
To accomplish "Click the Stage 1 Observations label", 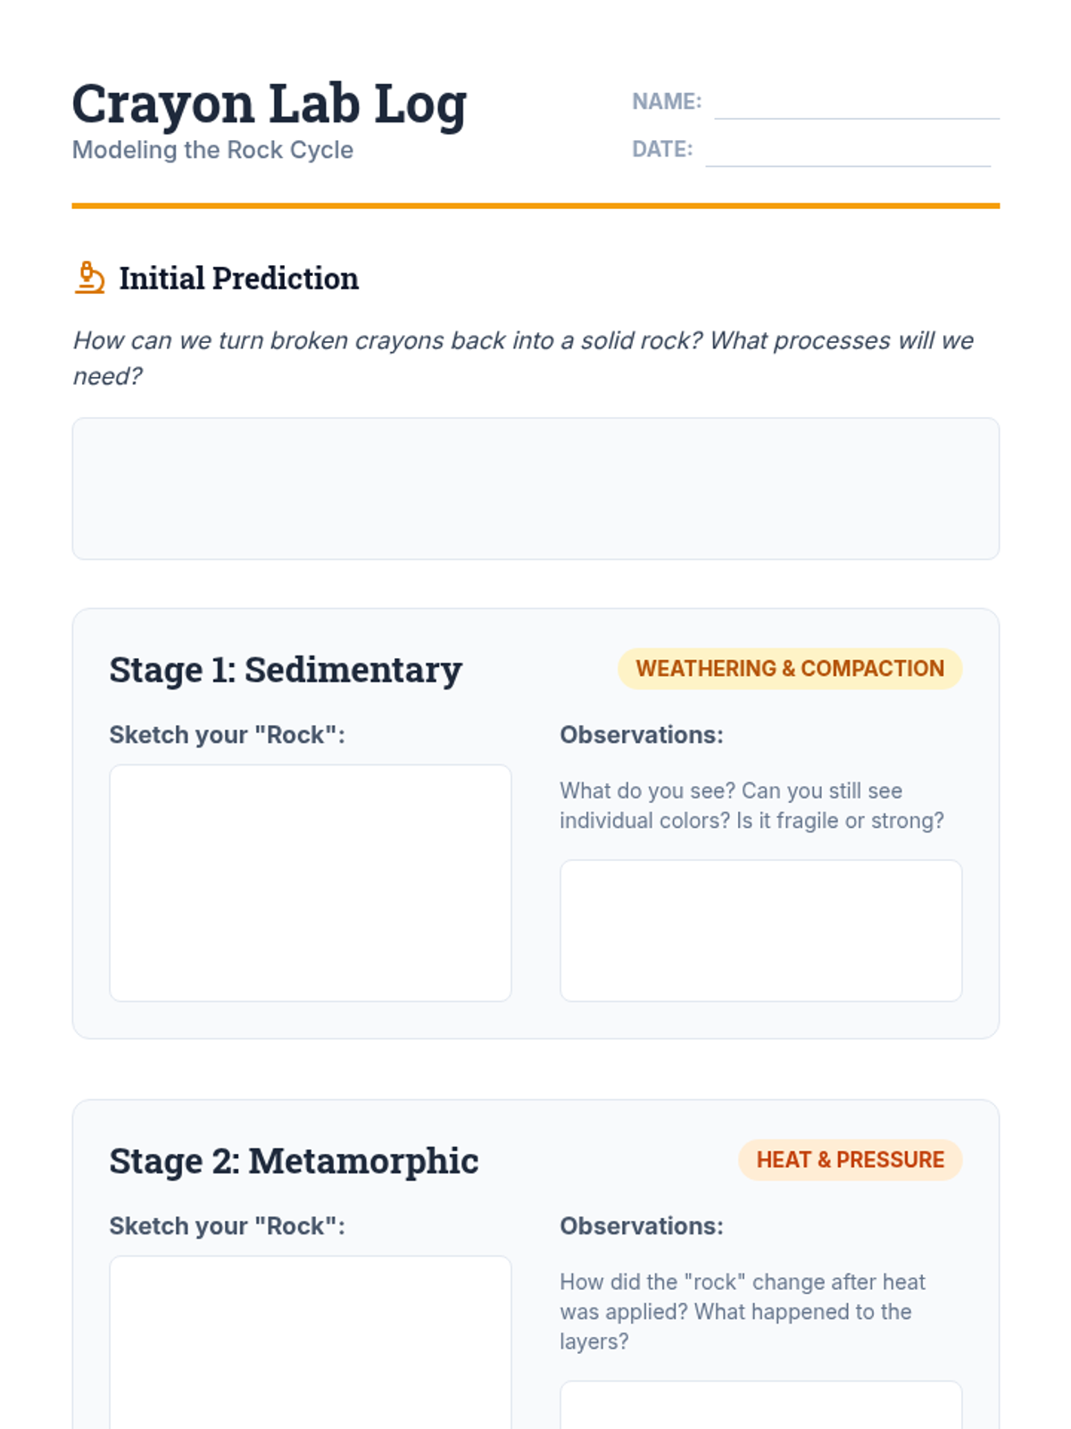I will (x=641, y=735).
